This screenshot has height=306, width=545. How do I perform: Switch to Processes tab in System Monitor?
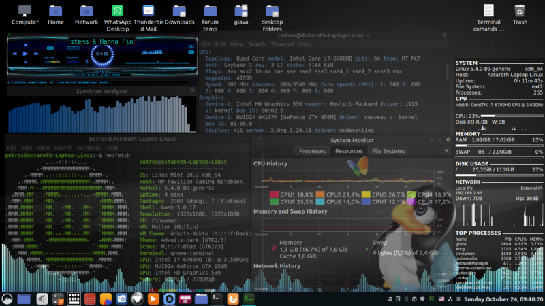(x=313, y=151)
